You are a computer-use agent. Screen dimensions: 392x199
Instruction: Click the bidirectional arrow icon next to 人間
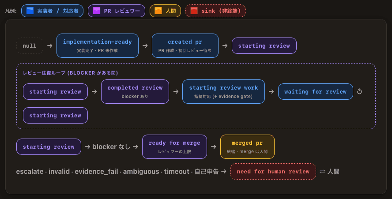[x=323, y=172]
